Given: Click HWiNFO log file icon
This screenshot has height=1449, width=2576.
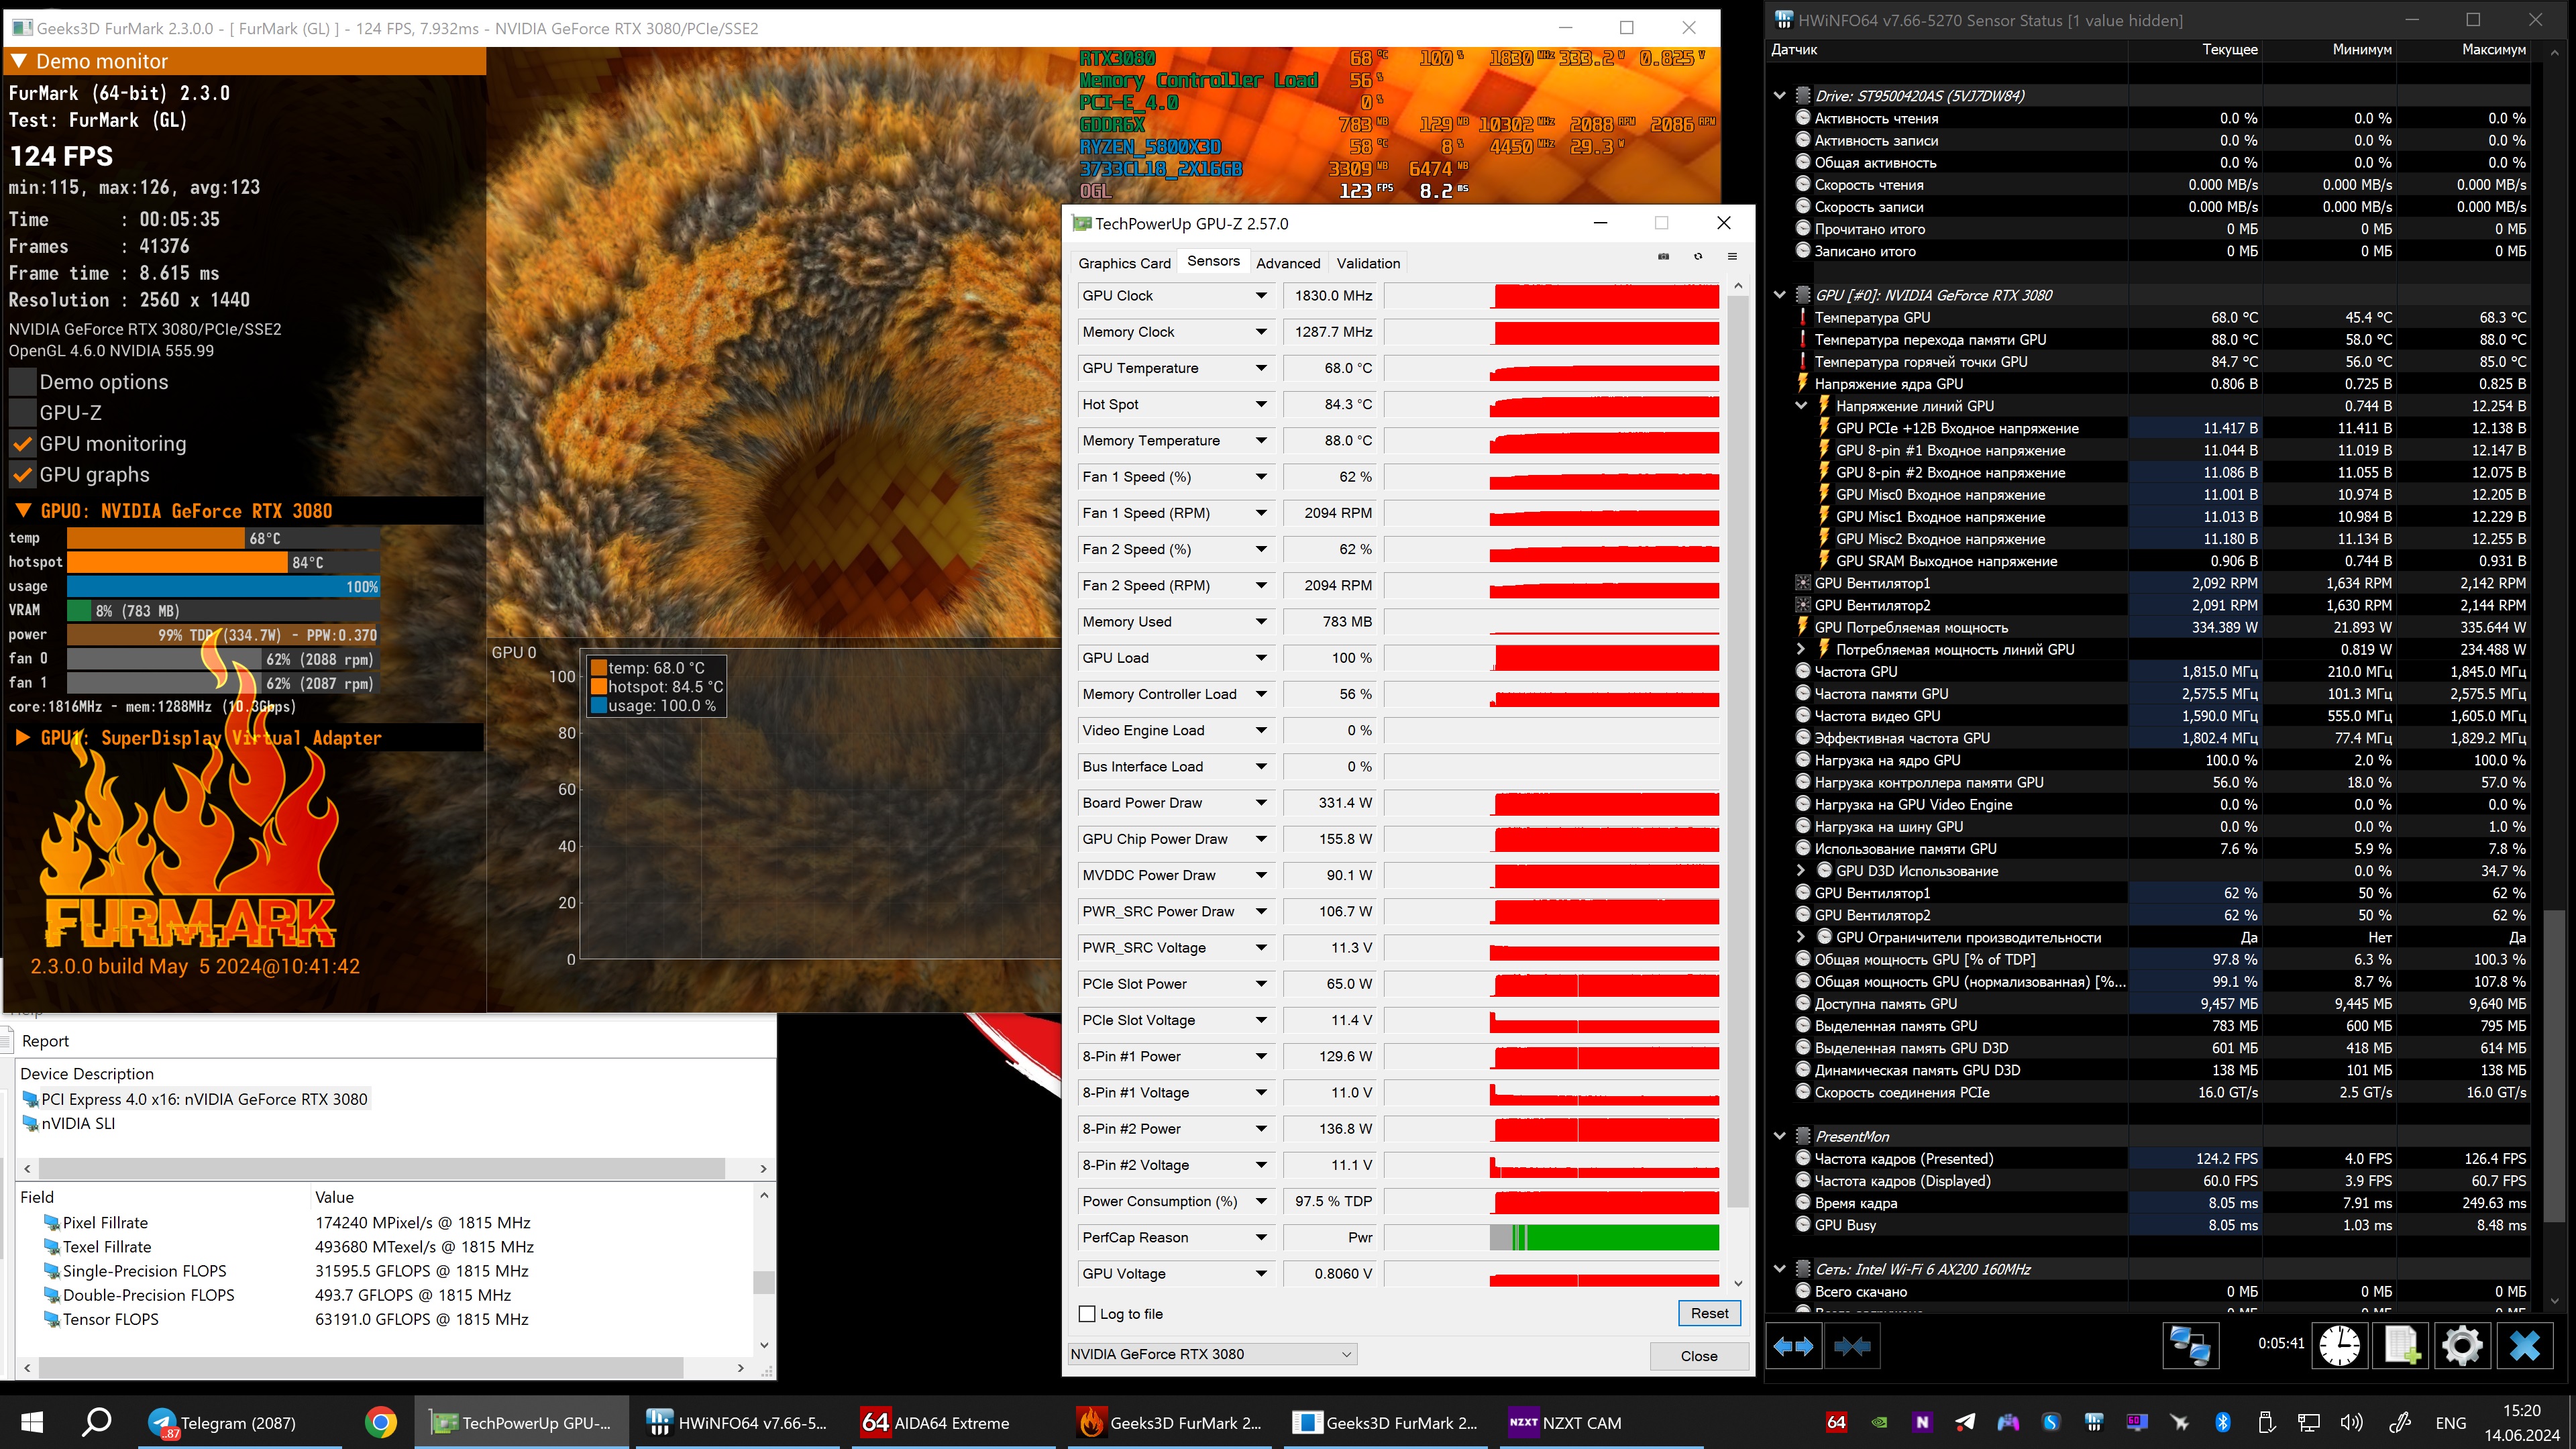Looking at the screenshot, I should [x=2401, y=1345].
